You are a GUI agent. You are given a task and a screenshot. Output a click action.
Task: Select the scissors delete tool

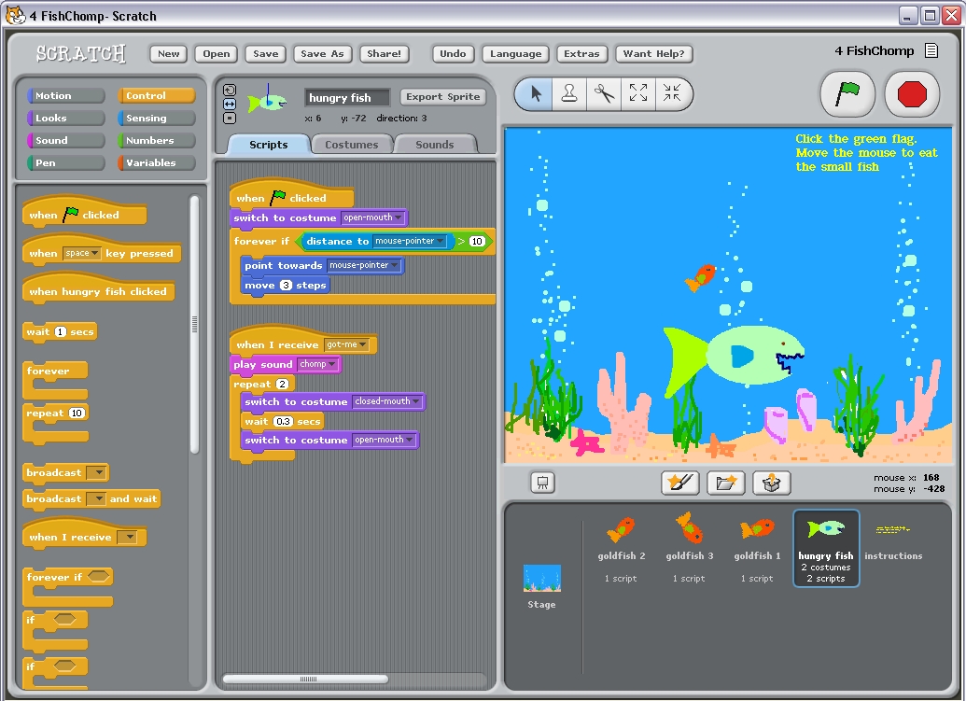pos(605,95)
